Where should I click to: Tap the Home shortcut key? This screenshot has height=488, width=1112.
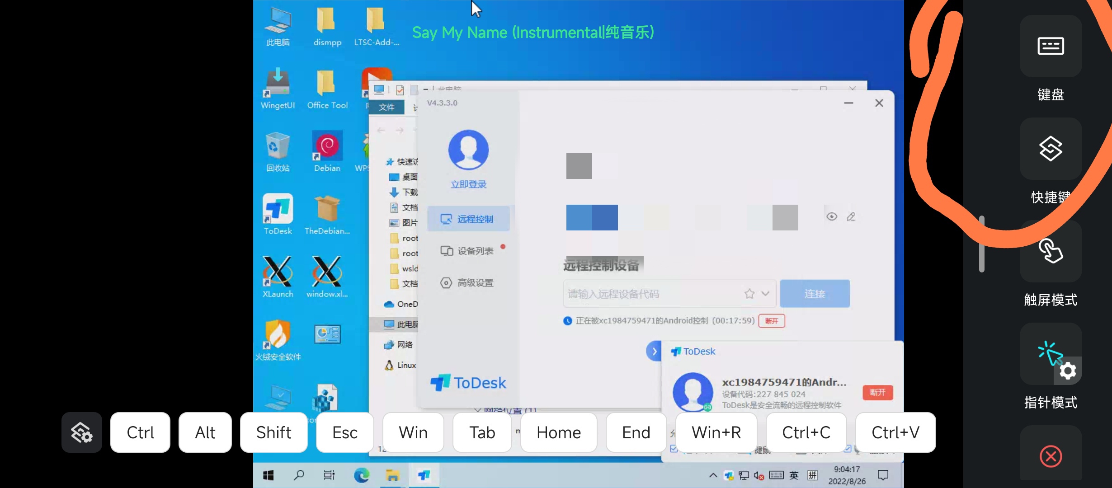[x=559, y=432]
